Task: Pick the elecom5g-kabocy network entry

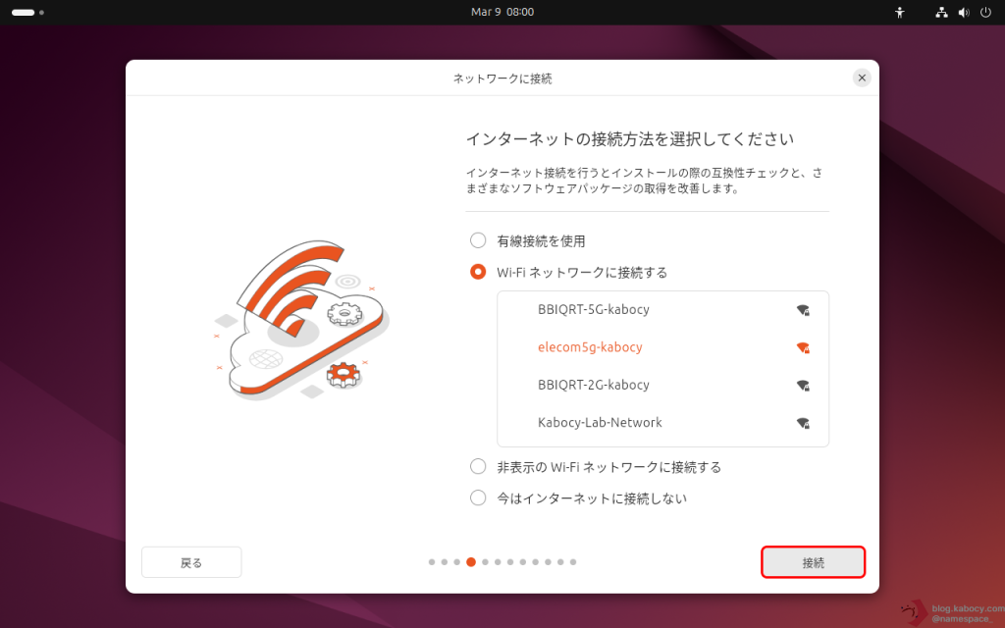Action: (590, 347)
